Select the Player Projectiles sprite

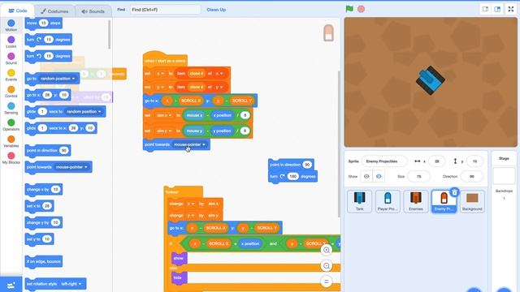pos(388,201)
